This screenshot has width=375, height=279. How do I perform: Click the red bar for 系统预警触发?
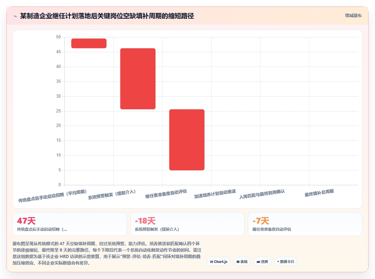pyautogui.click(x=138, y=79)
